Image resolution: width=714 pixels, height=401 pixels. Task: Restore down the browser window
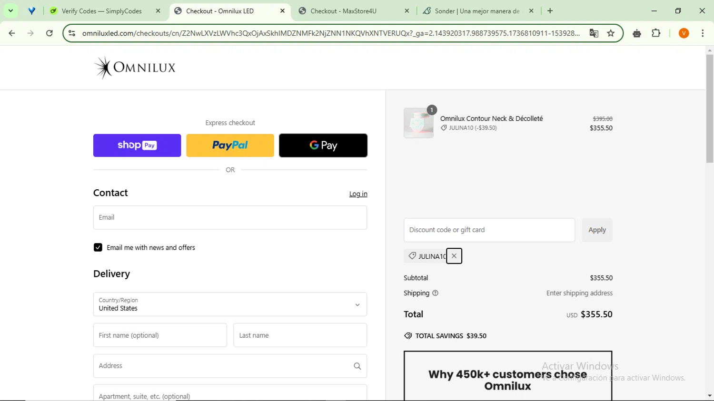pos(678,10)
